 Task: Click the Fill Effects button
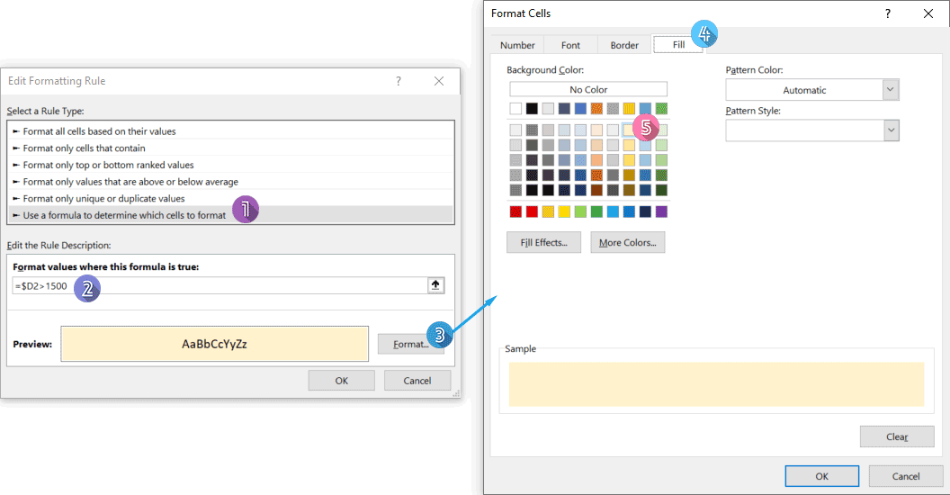point(543,242)
